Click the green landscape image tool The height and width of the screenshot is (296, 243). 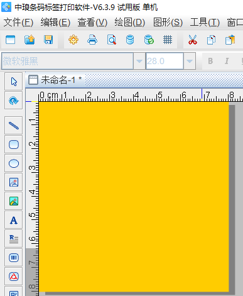click(14, 201)
